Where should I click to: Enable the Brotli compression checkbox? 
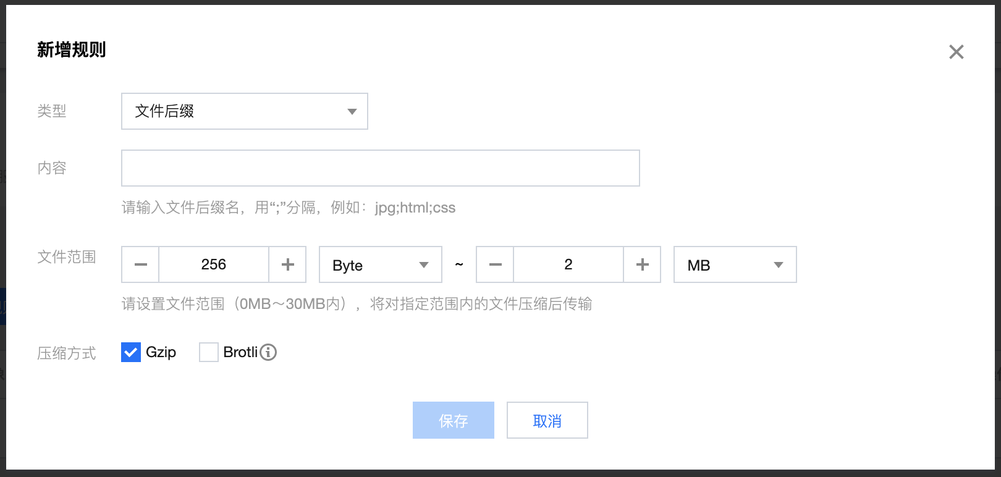pyautogui.click(x=209, y=352)
